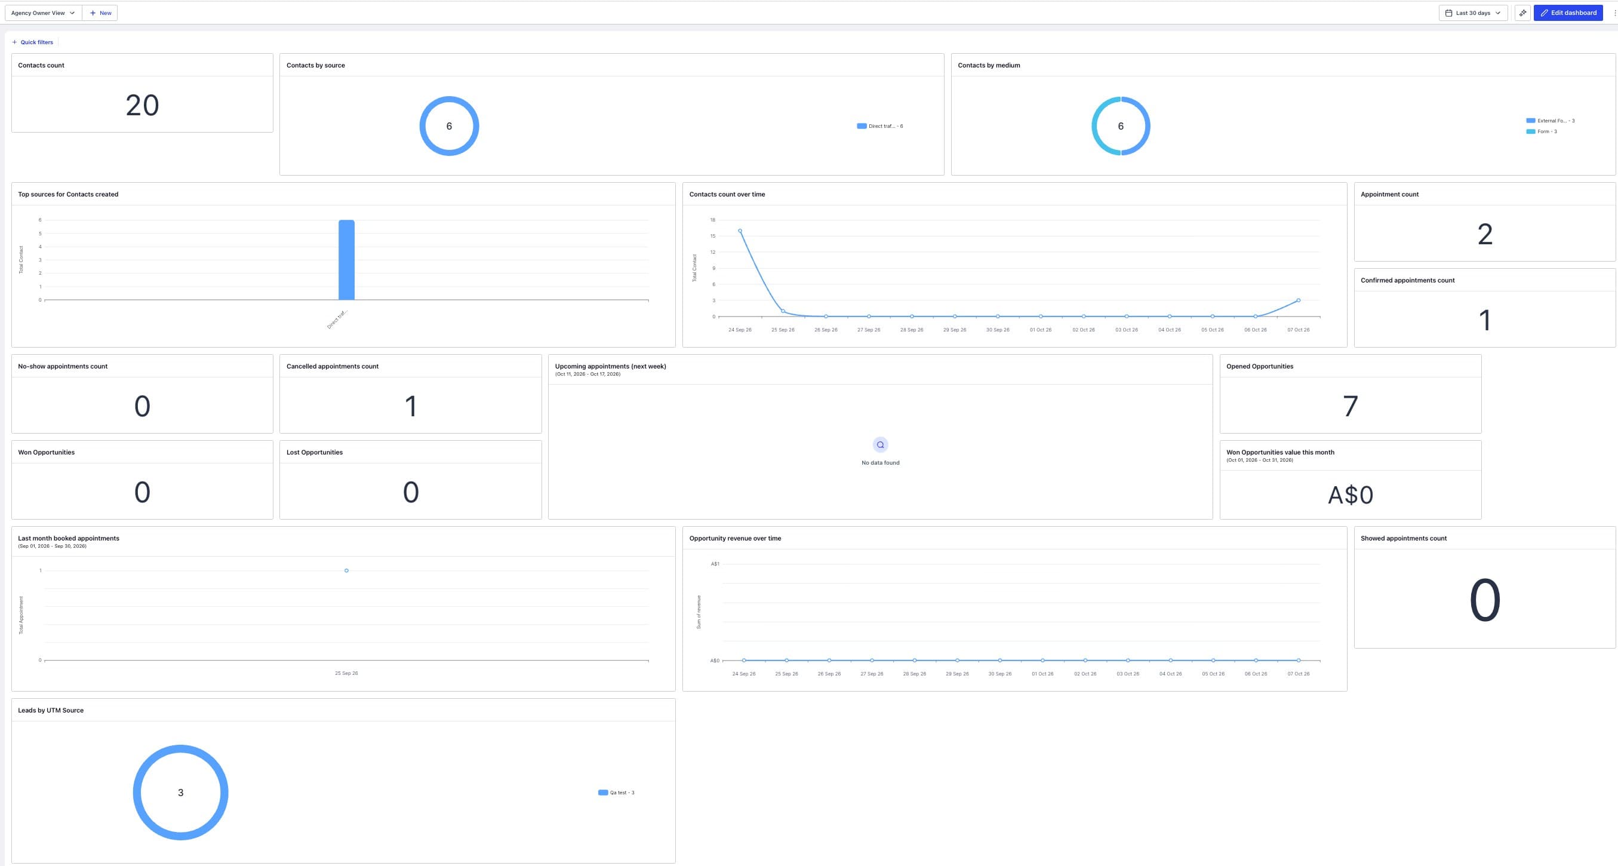Click the Cancelled appointments count title
Viewport: 1618px width, 866px height.
pyautogui.click(x=333, y=366)
